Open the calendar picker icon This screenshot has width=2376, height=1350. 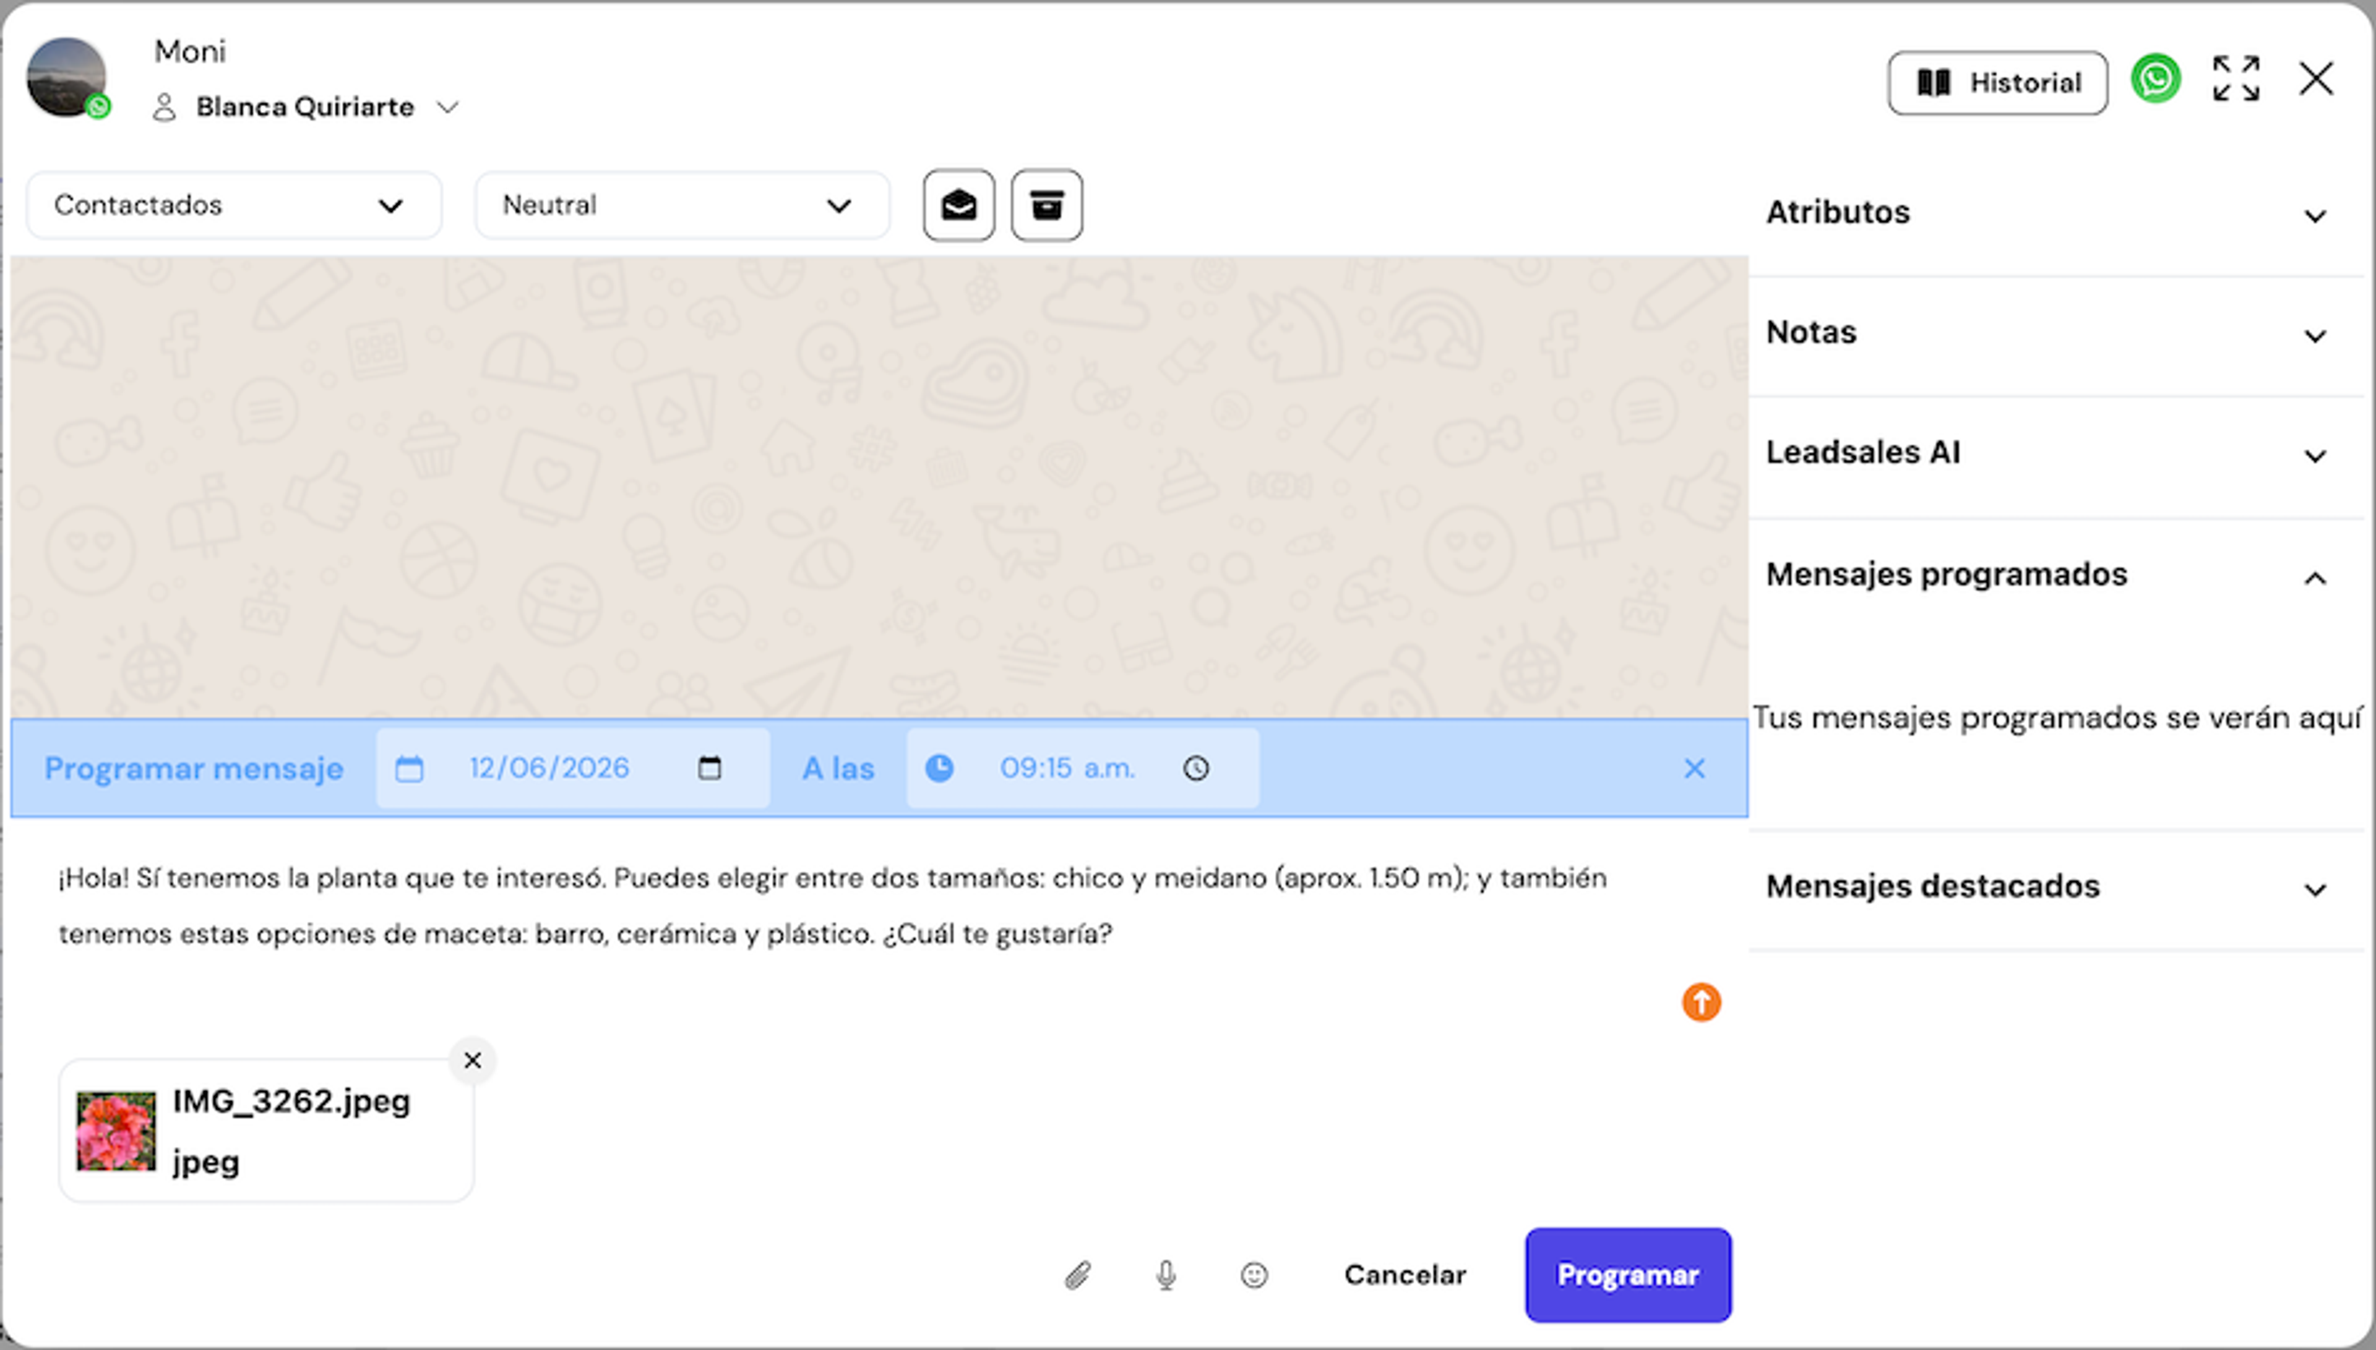(710, 769)
